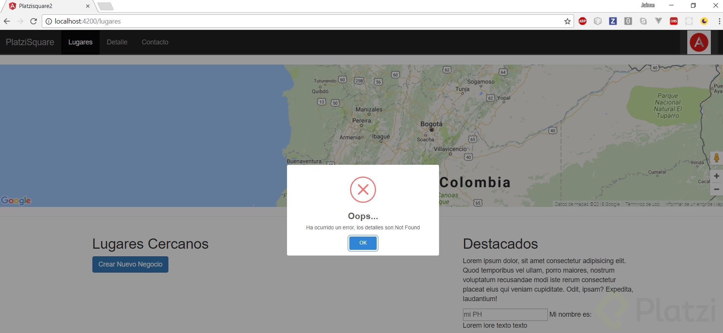Viewport: 723px width, 333px height.
Task: Click Informar de un error de Maps link
Action: (x=693, y=204)
